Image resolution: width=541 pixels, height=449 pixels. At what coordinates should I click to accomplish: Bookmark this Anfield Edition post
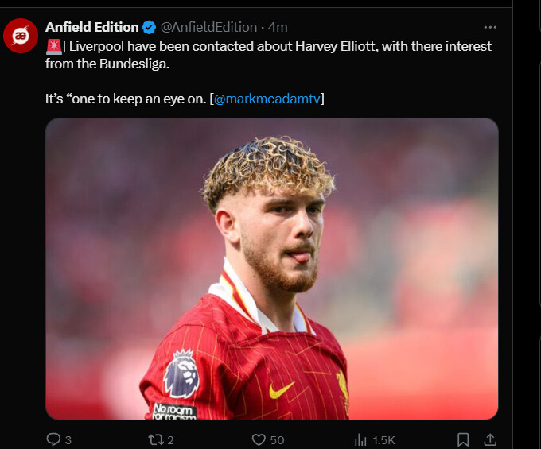tap(463, 439)
